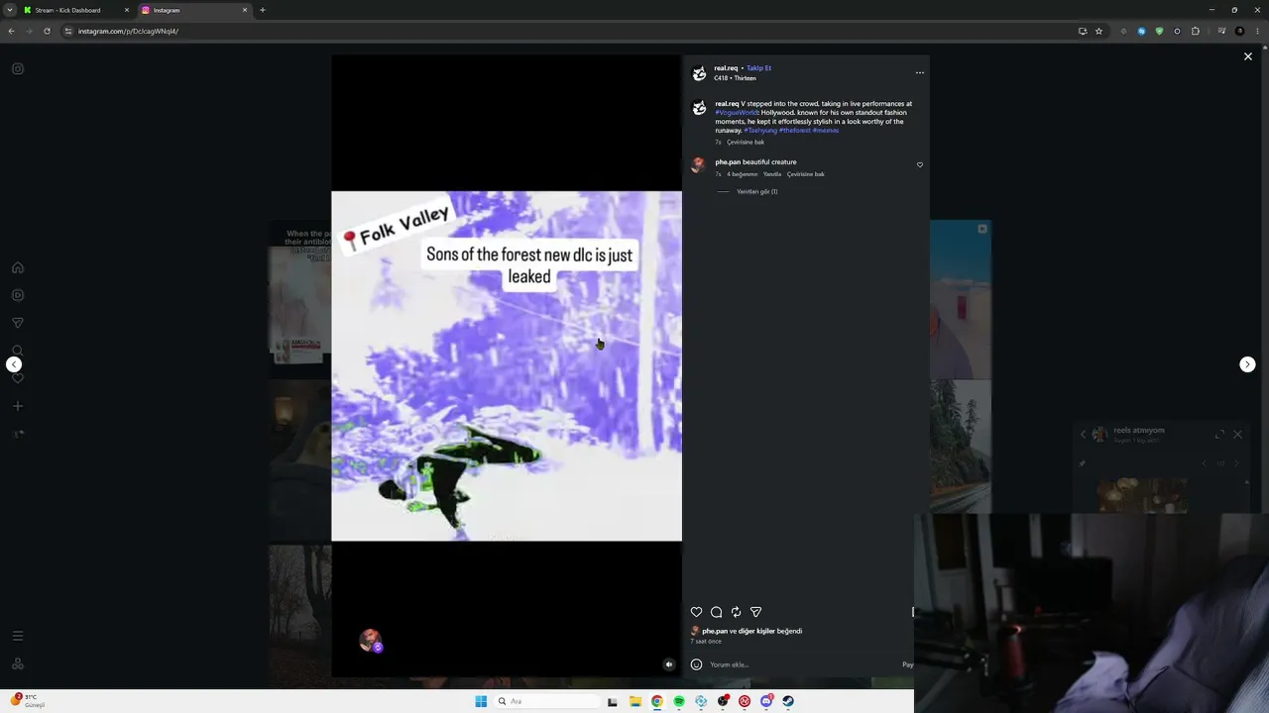Open real.req profile from the post header
Image resolution: width=1269 pixels, height=713 pixels.
click(726, 68)
